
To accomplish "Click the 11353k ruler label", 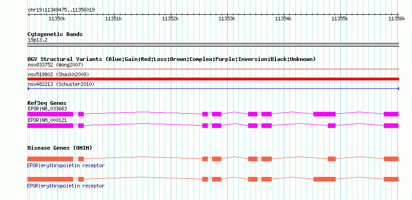I will point(227,18).
